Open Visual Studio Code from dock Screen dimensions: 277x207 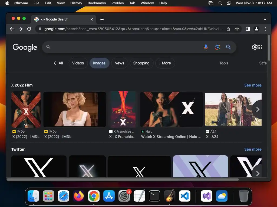pyautogui.click(x=184, y=196)
